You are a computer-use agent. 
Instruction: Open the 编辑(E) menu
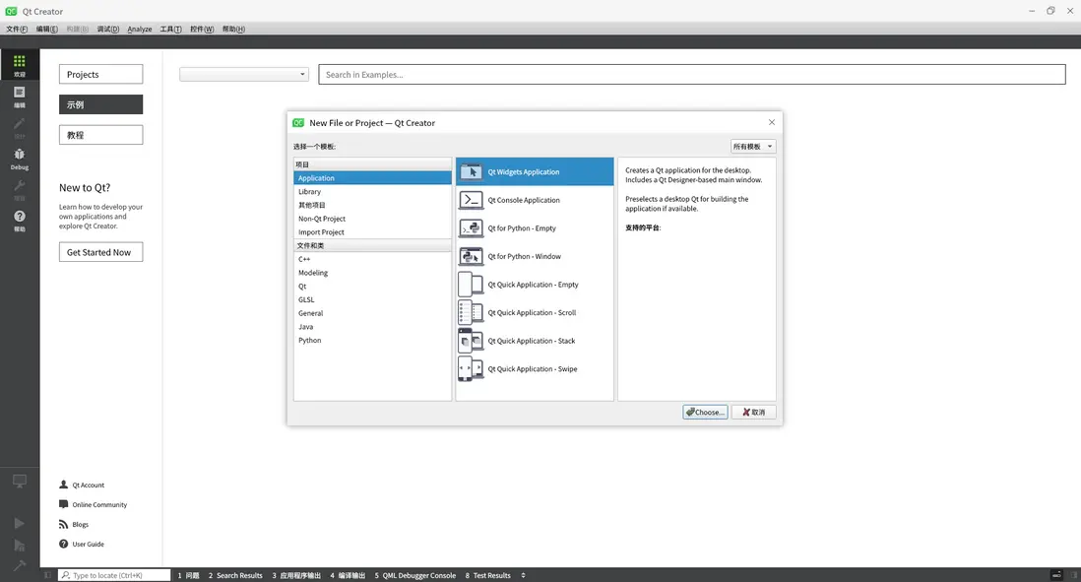(x=47, y=29)
